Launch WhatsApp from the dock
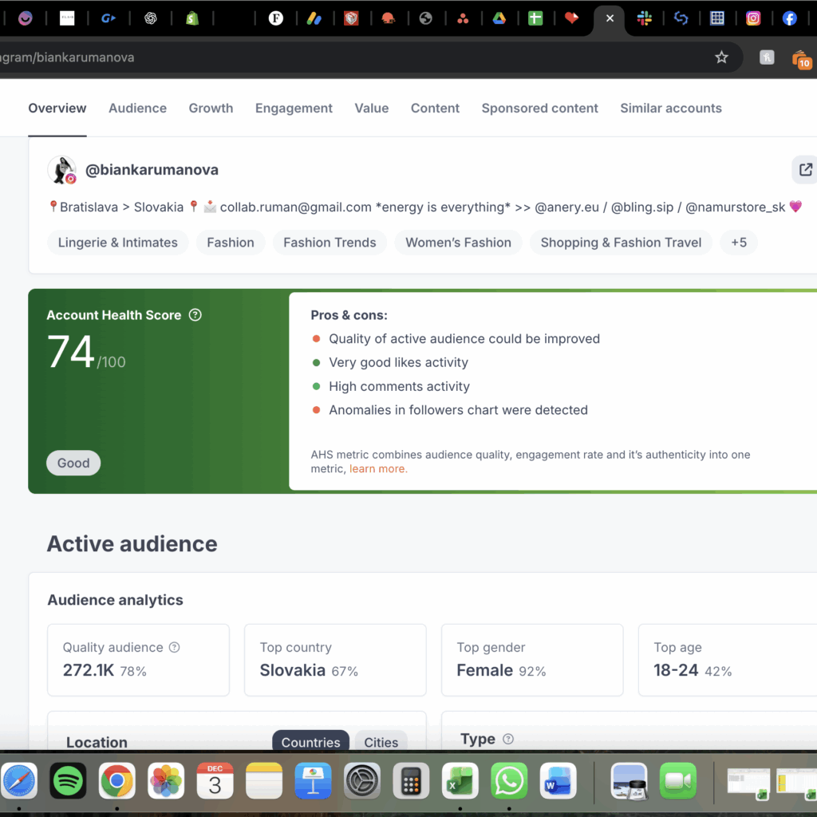The width and height of the screenshot is (817, 817). 509,780
